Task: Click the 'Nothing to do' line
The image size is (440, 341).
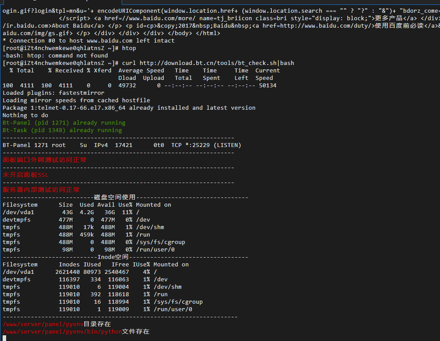Action: tap(25, 115)
